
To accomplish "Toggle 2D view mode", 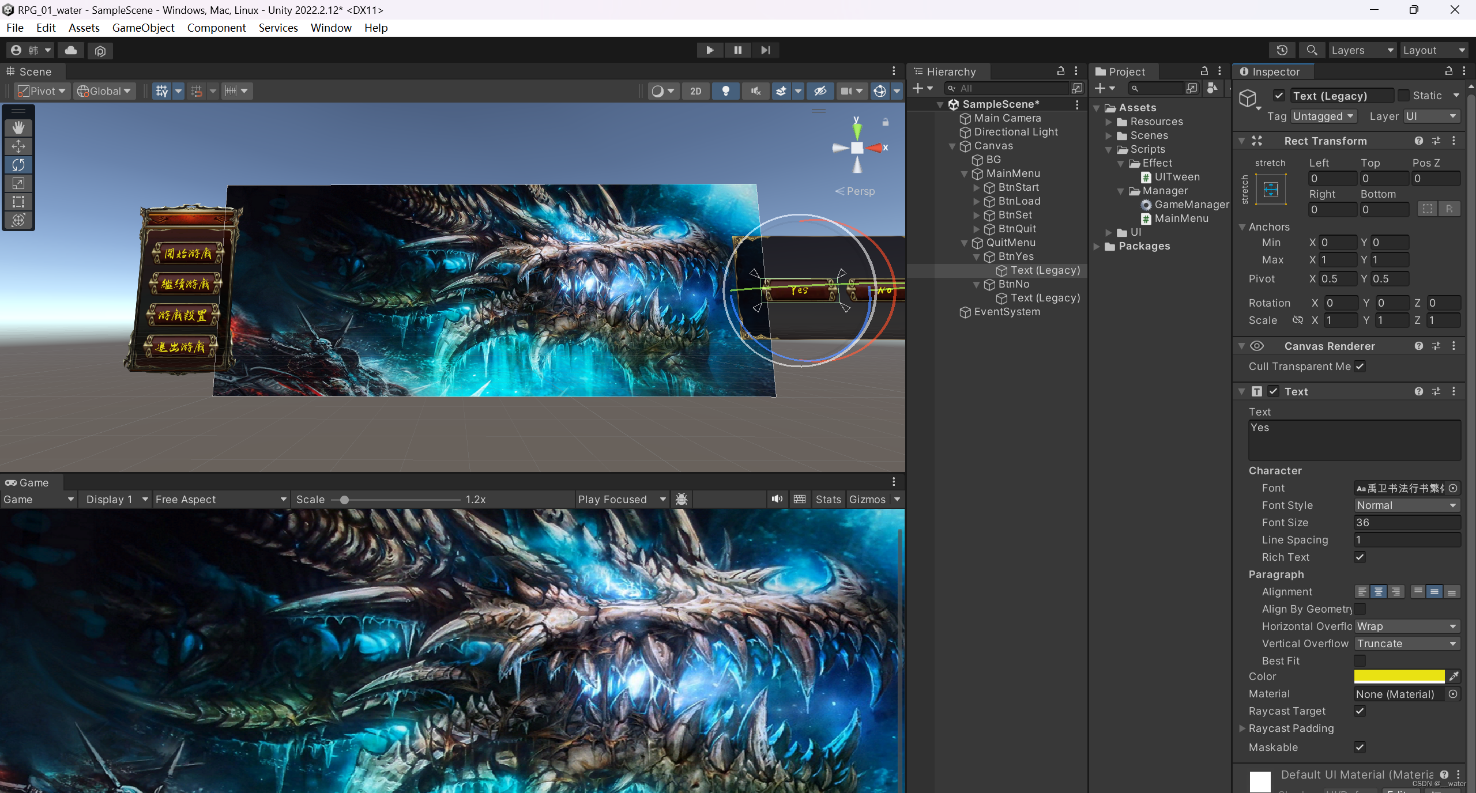I will (696, 91).
